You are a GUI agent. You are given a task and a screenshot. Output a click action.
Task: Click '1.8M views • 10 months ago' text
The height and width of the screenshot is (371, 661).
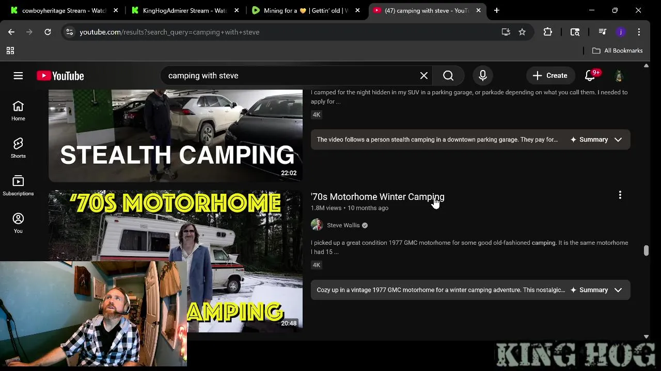[x=350, y=208]
